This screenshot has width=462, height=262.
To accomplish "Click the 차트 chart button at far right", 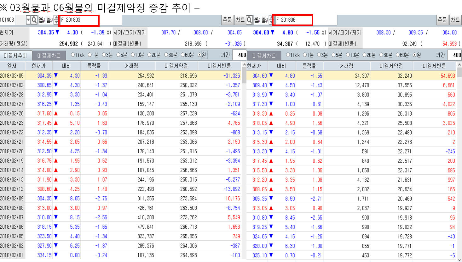I will coord(455,20).
